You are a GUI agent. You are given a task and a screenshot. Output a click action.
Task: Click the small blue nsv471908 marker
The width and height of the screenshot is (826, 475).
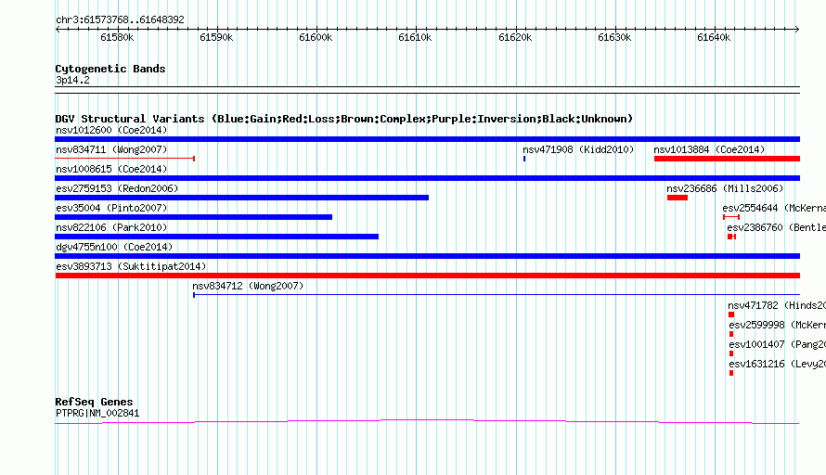click(x=524, y=159)
